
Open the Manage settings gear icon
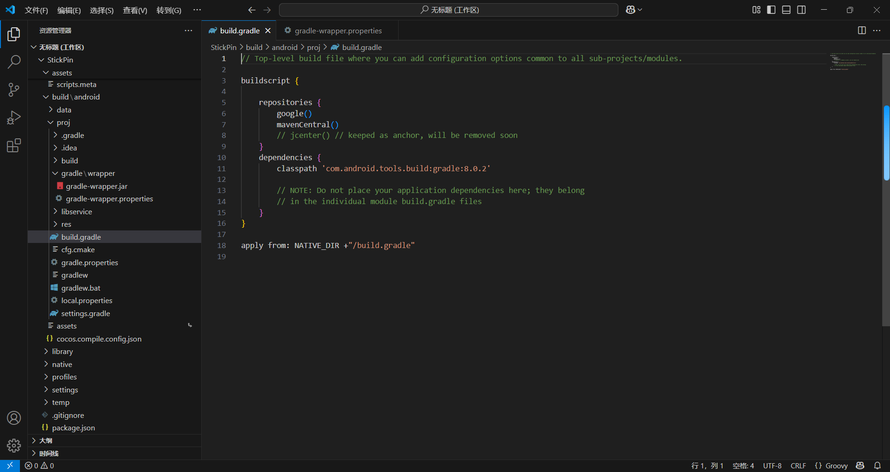14,446
